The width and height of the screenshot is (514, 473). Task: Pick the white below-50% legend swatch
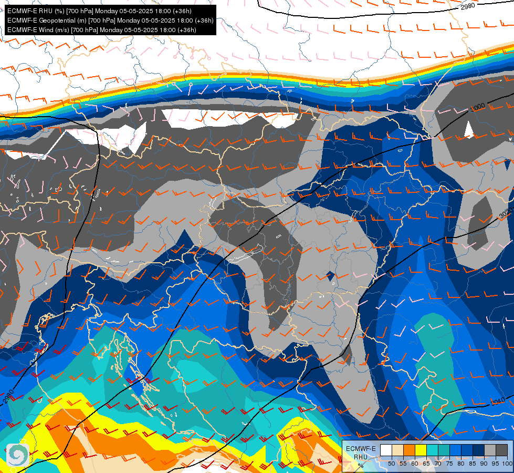pyautogui.click(x=386, y=450)
